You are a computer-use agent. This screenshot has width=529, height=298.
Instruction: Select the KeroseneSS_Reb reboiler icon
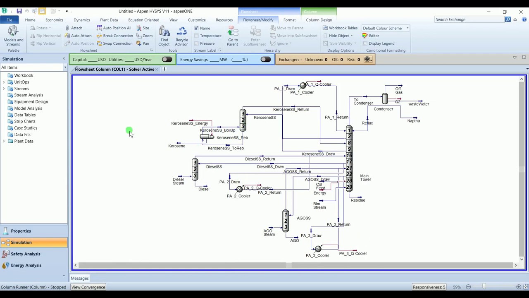coord(207,137)
